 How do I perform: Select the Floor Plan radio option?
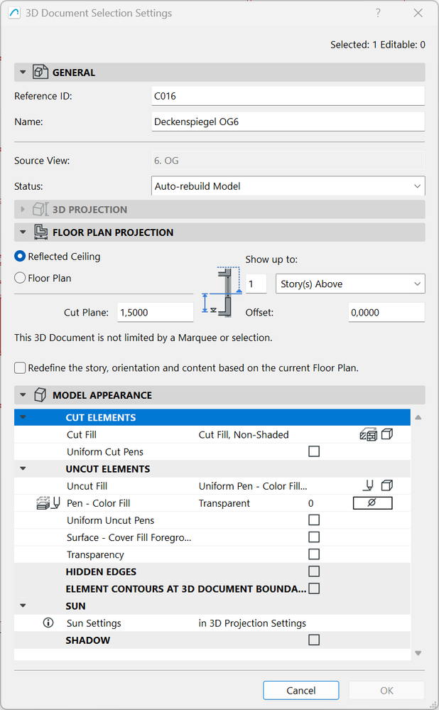[x=20, y=278]
